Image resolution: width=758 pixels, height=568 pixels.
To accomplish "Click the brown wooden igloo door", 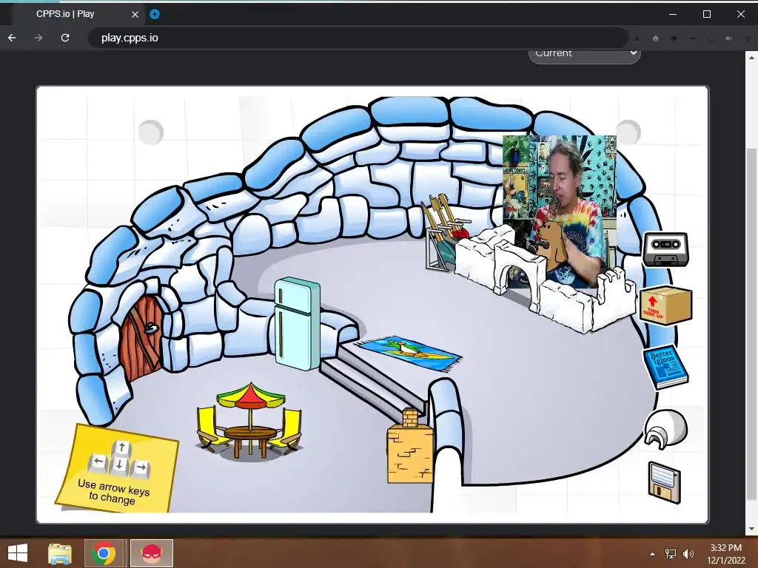I will [143, 338].
